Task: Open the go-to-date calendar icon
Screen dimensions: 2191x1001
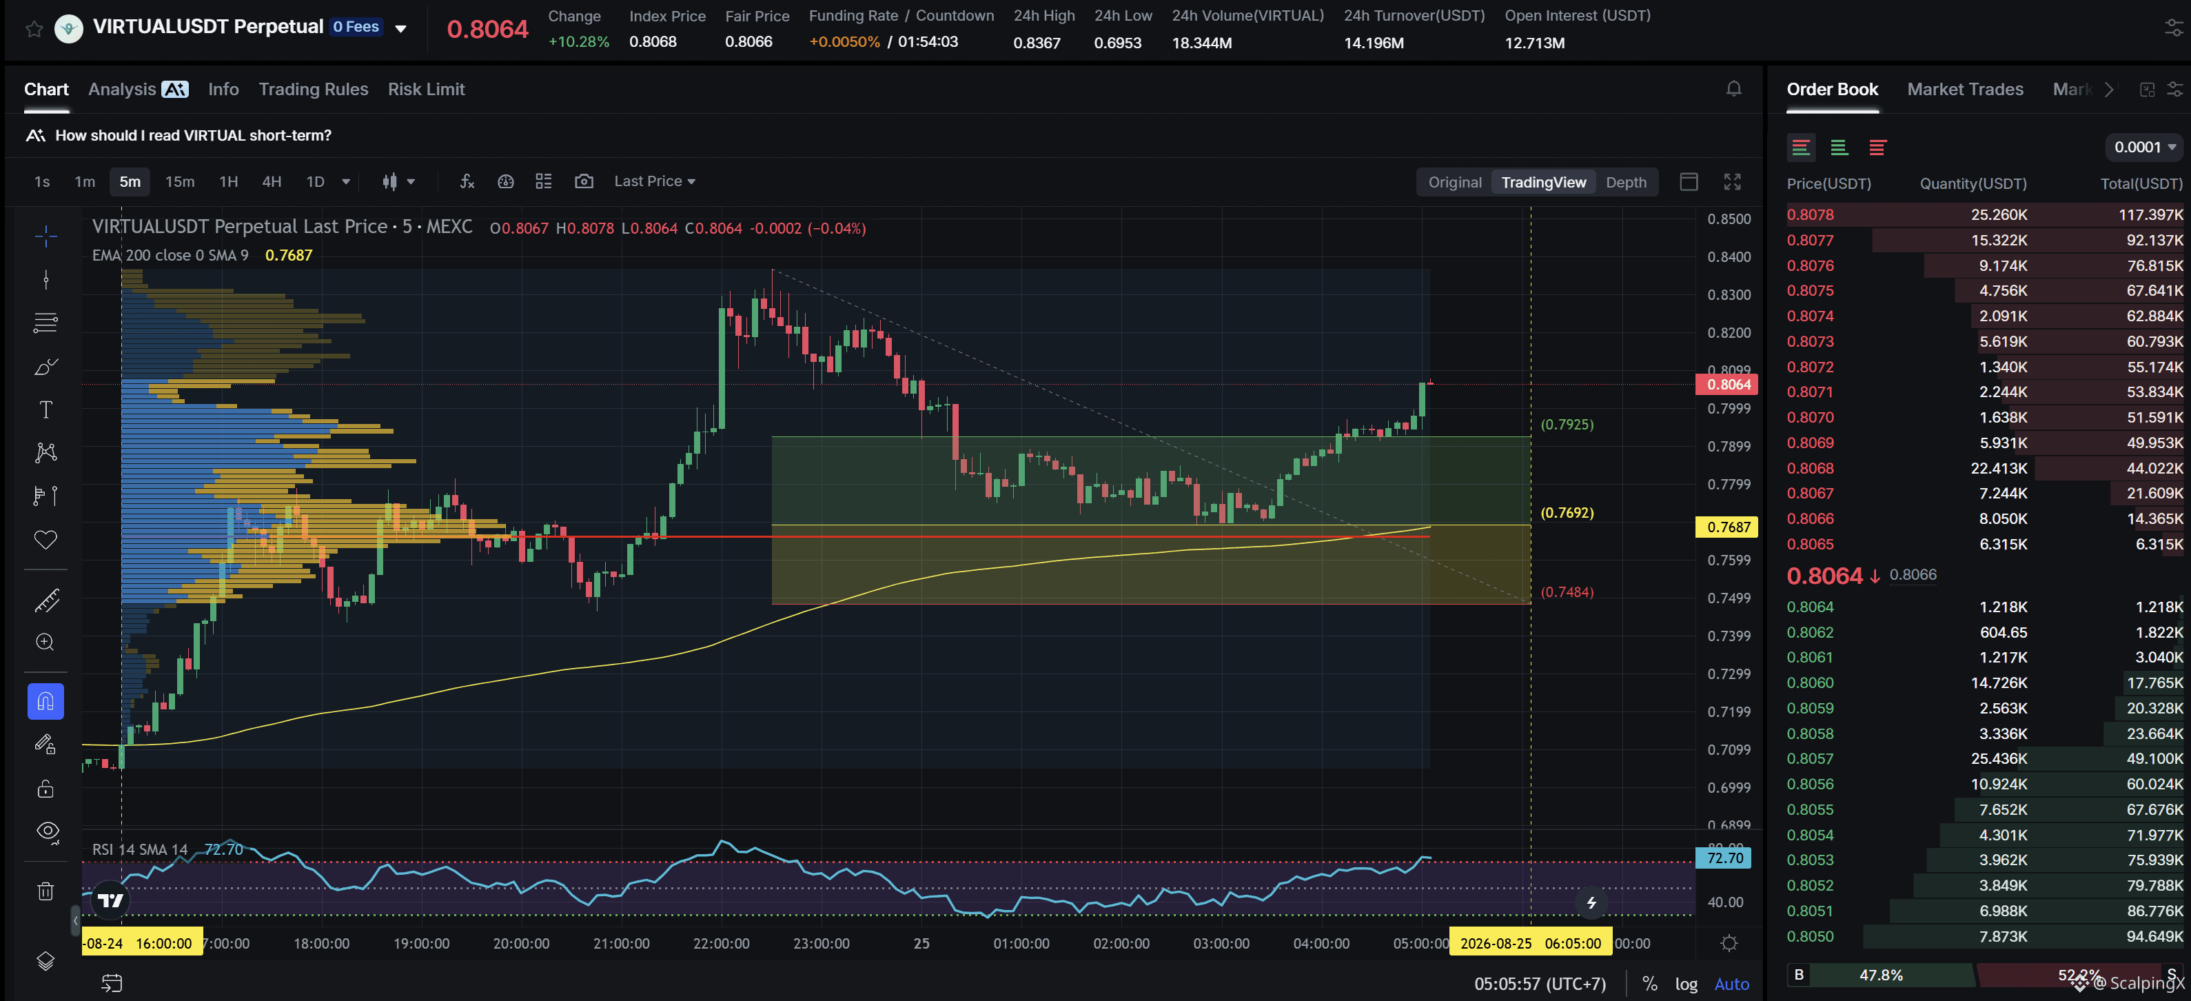Action: (112, 984)
